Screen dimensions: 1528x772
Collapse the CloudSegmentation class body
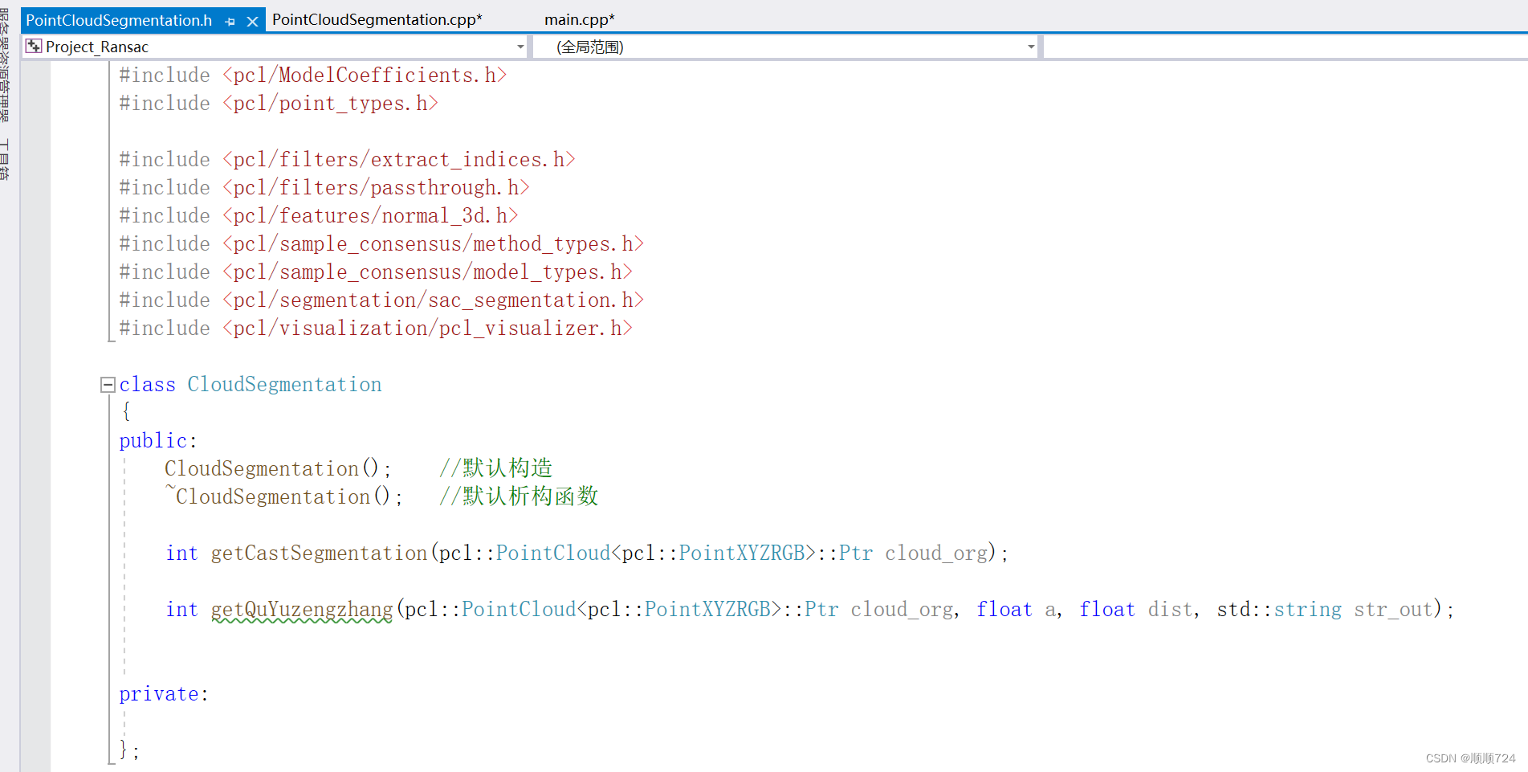(107, 384)
